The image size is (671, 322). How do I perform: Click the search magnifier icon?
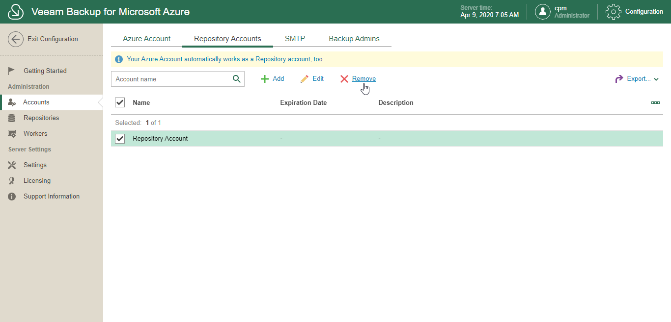pyautogui.click(x=237, y=79)
